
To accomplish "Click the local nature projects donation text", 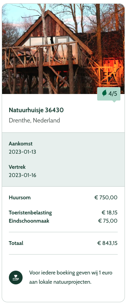I will pos(71,277).
